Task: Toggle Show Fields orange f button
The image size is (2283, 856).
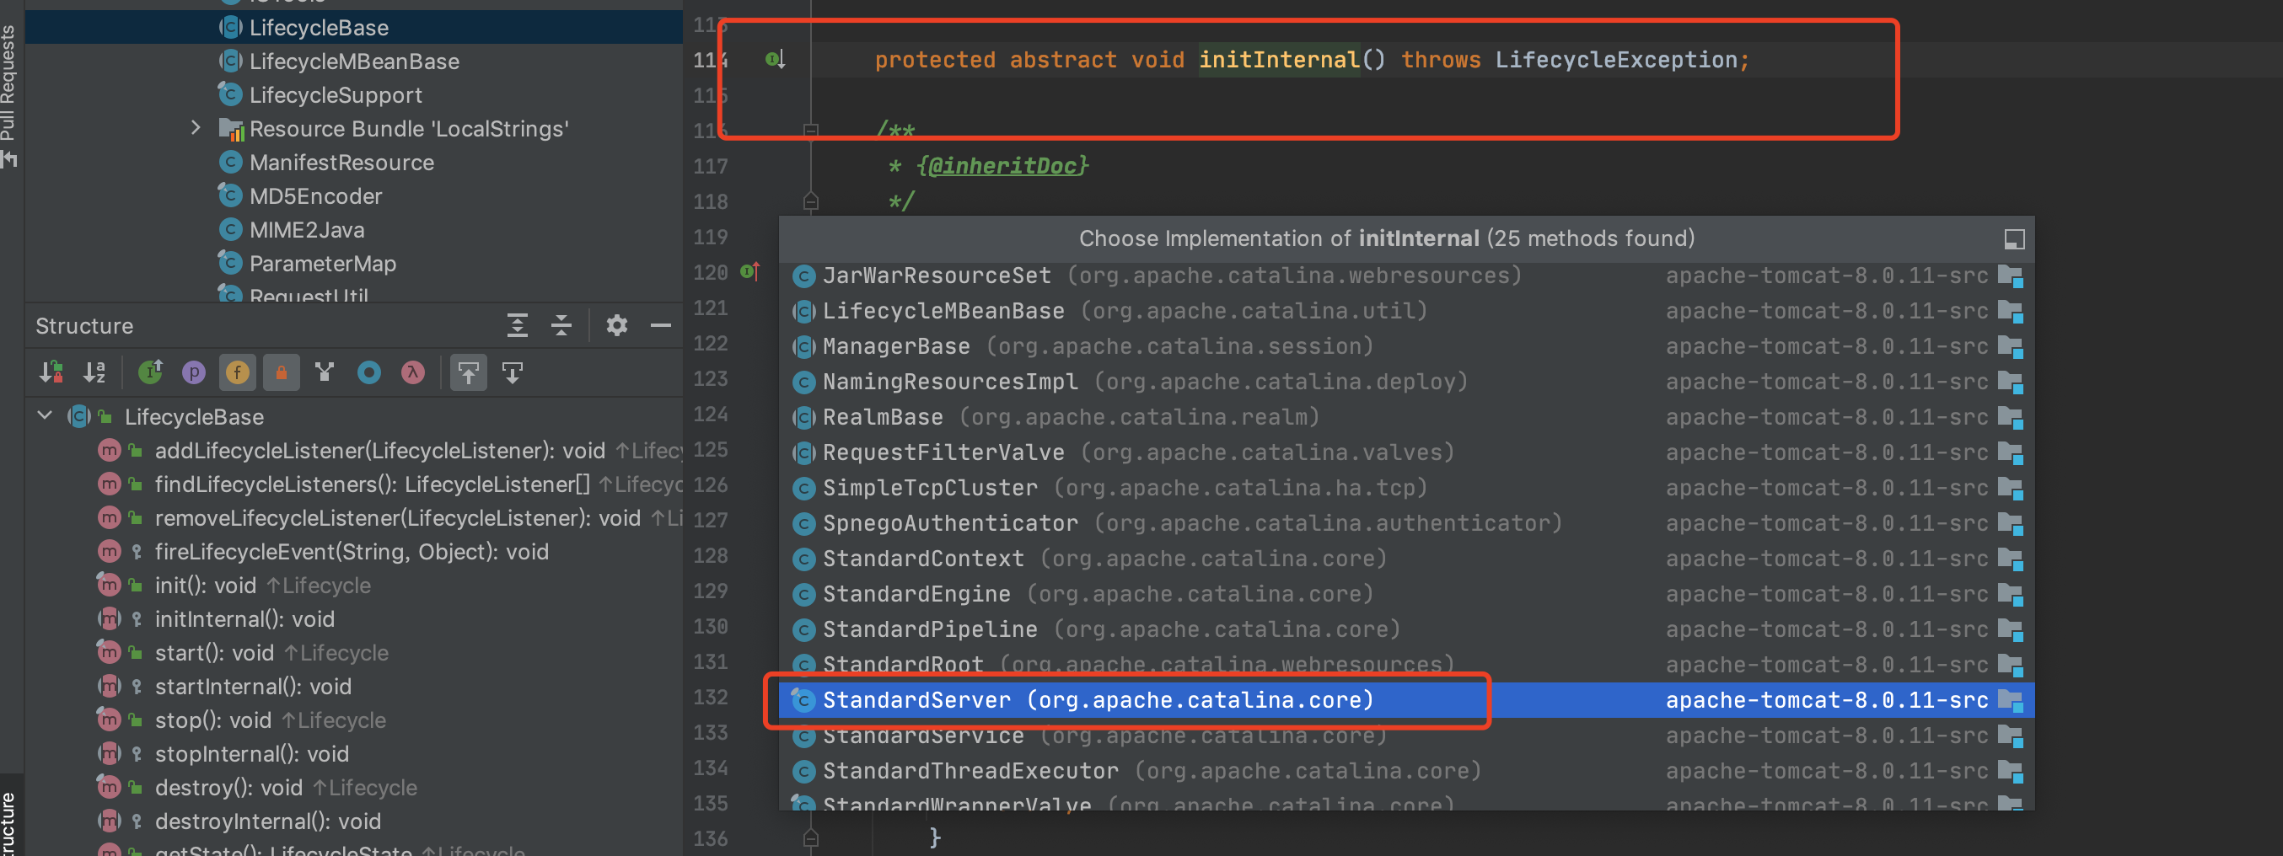Action: (238, 373)
